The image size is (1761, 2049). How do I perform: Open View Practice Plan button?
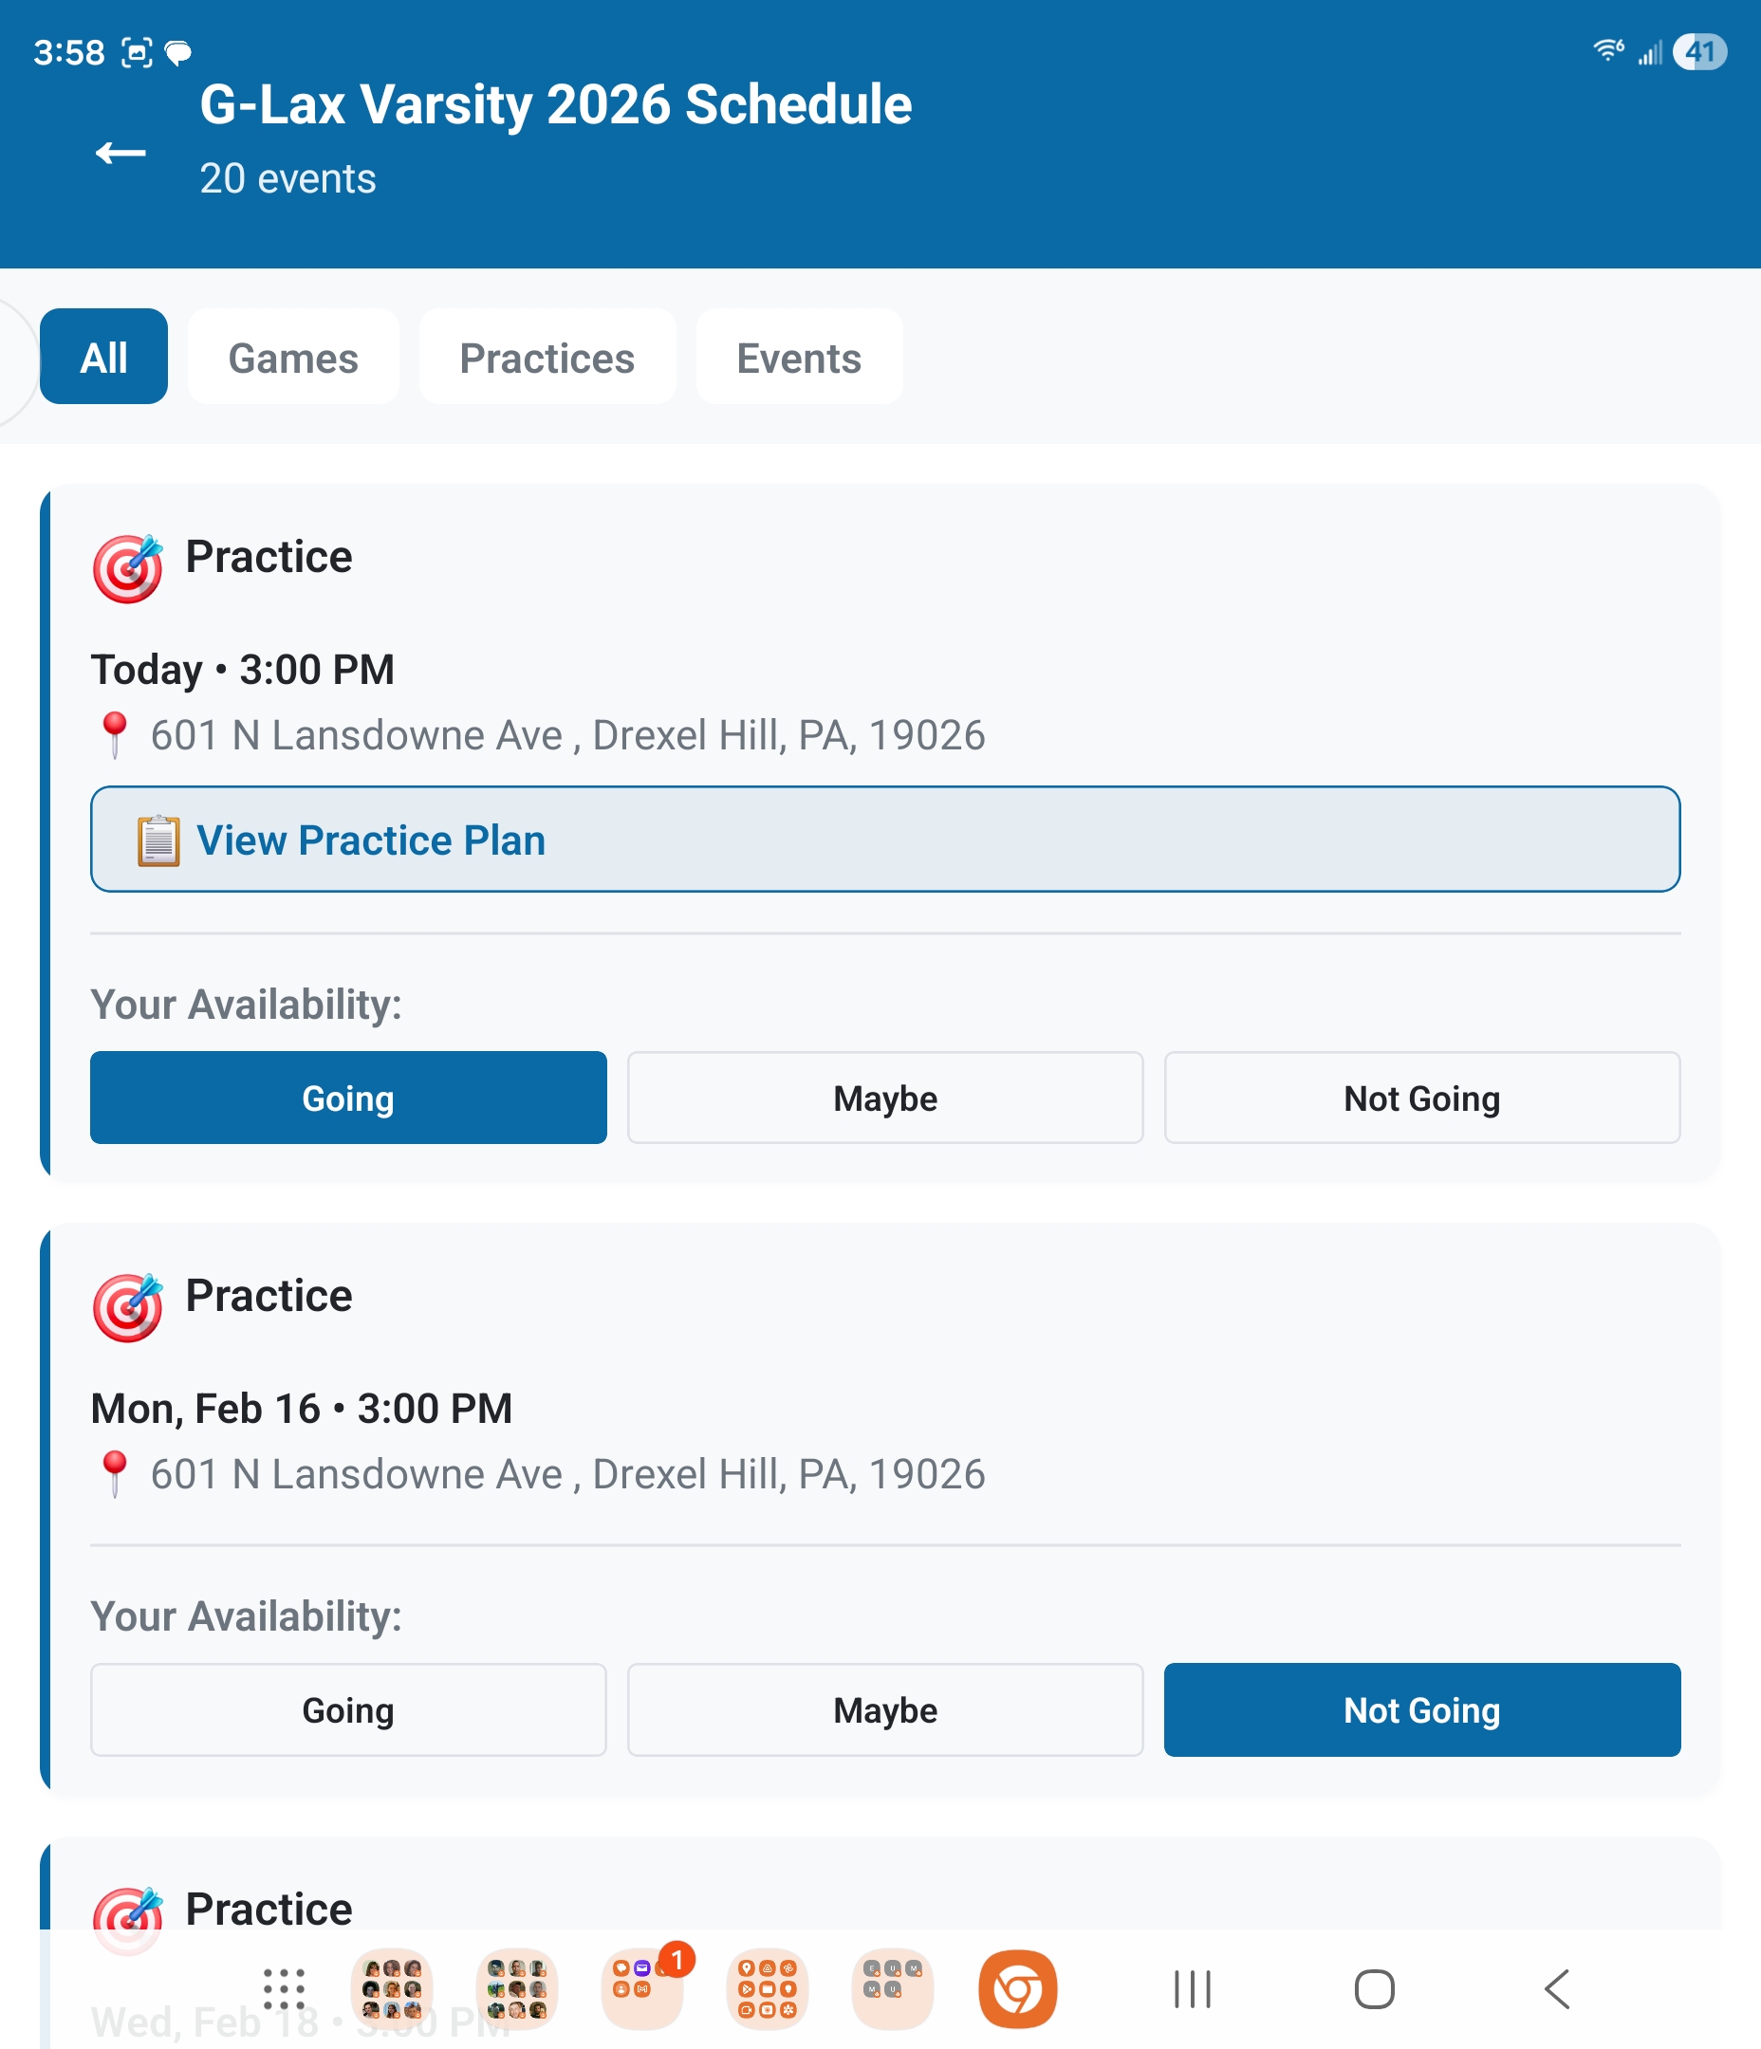[884, 840]
